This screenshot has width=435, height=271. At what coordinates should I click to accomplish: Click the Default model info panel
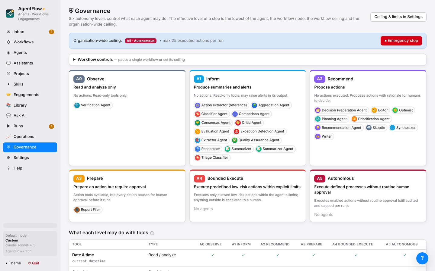coord(30,244)
